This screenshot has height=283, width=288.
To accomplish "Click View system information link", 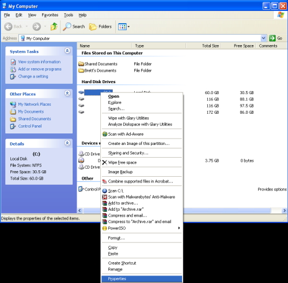I will 39,62.
